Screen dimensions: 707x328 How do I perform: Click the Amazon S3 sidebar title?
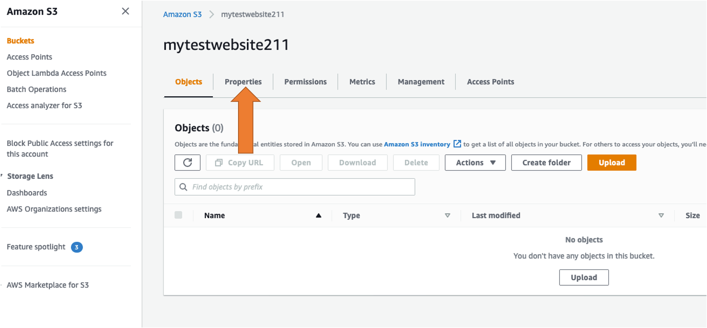[x=32, y=11]
